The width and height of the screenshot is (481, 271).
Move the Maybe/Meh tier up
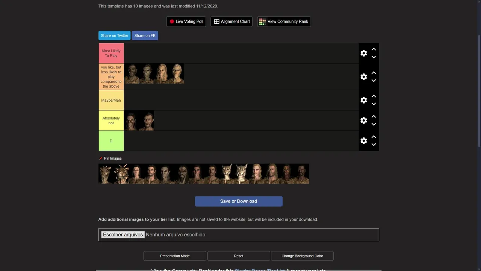374,96
